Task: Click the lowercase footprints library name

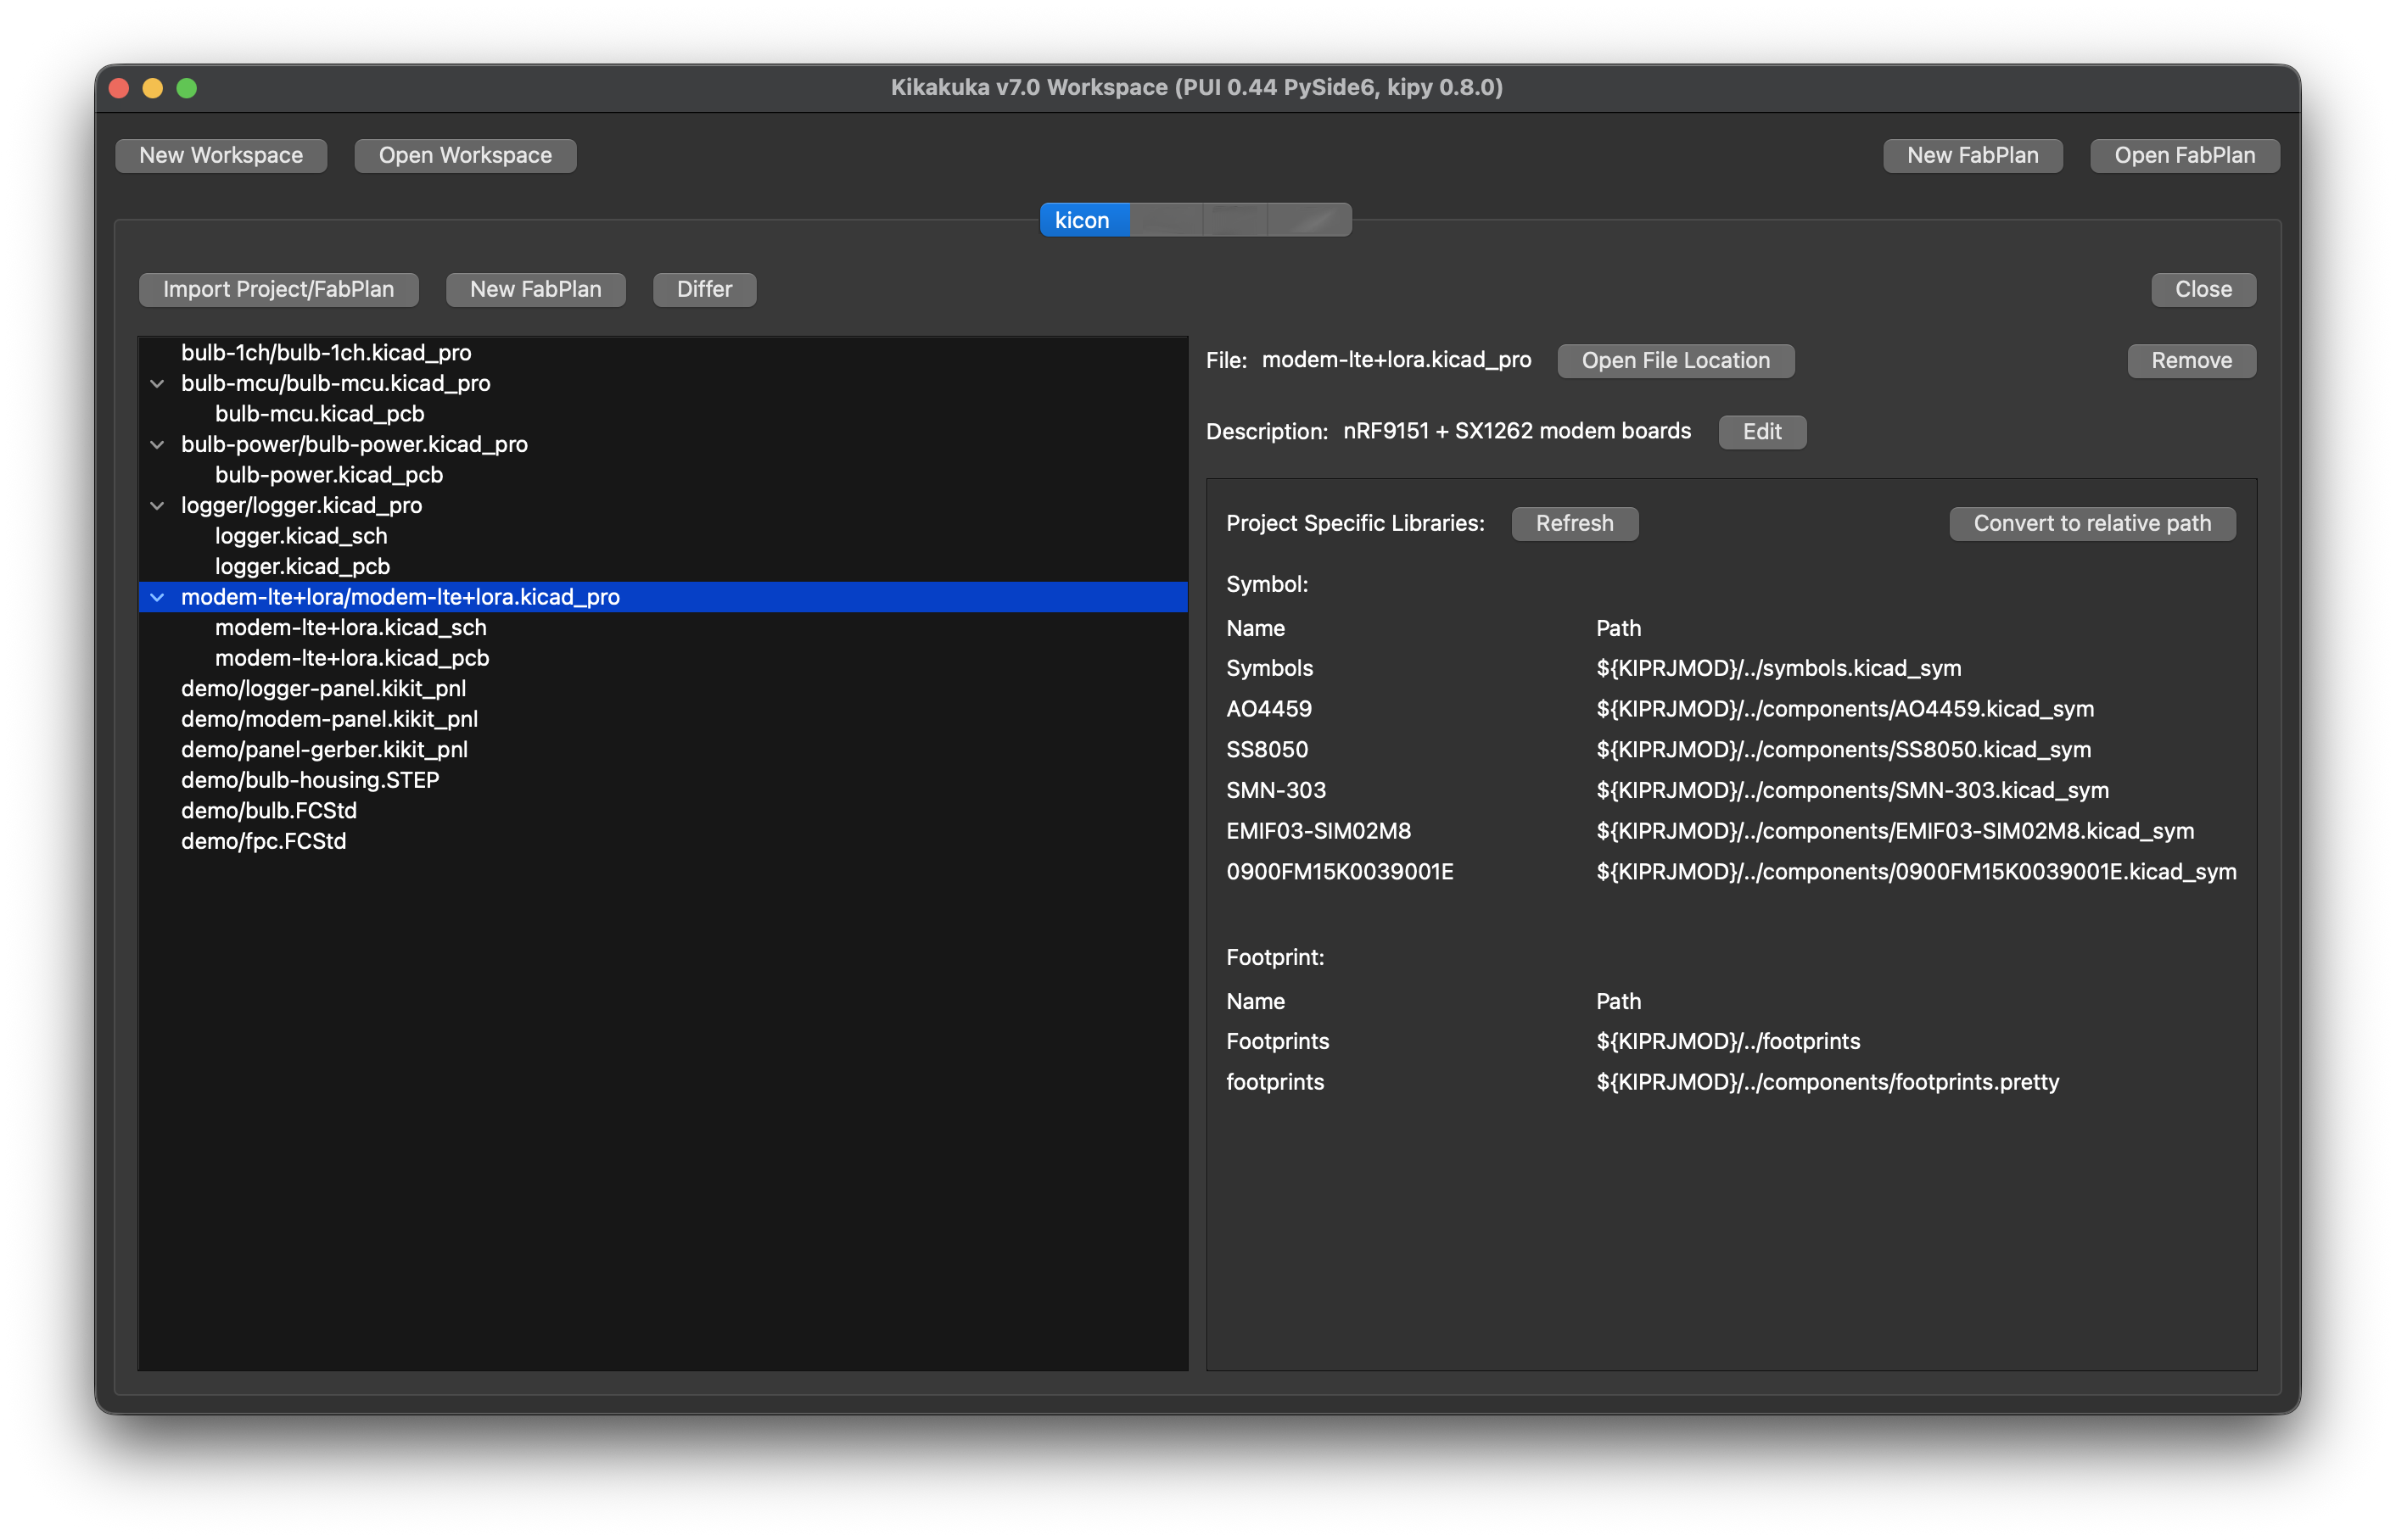Action: click(x=1274, y=1082)
